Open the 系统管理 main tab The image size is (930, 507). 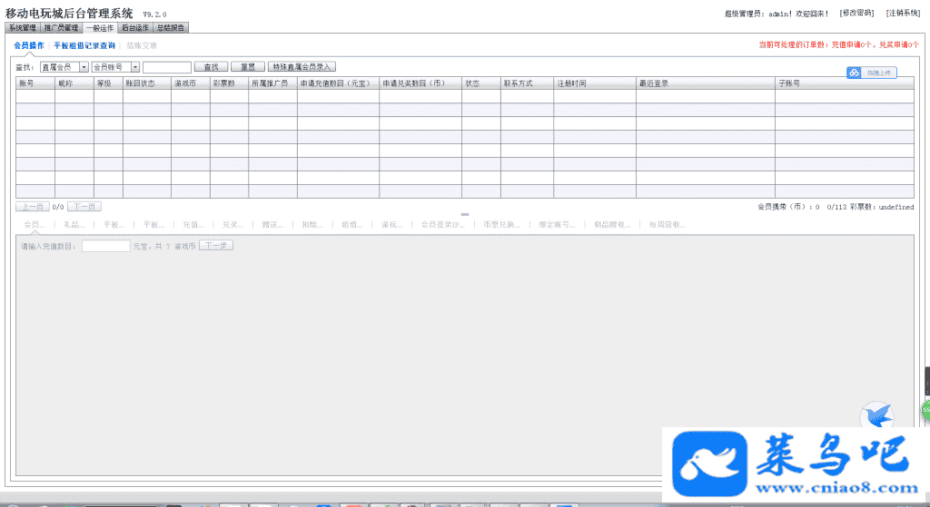tap(23, 28)
